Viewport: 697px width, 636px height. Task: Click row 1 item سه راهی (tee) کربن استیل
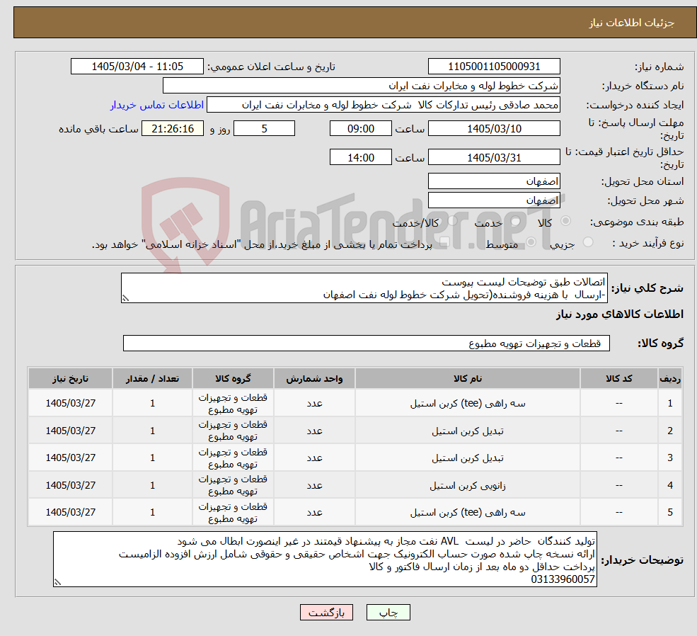click(468, 404)
